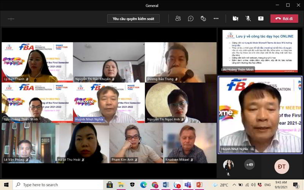Open the Windows Start menu
Image resolution: width=304 pixels, height=190 pixels.
click(x=6, y=185)
